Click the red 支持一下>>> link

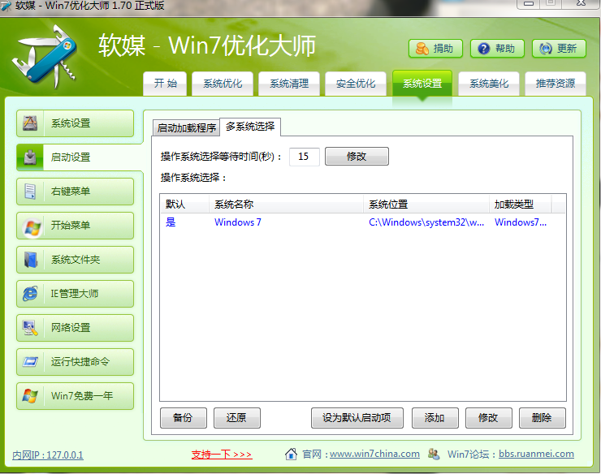click(222, 455)
